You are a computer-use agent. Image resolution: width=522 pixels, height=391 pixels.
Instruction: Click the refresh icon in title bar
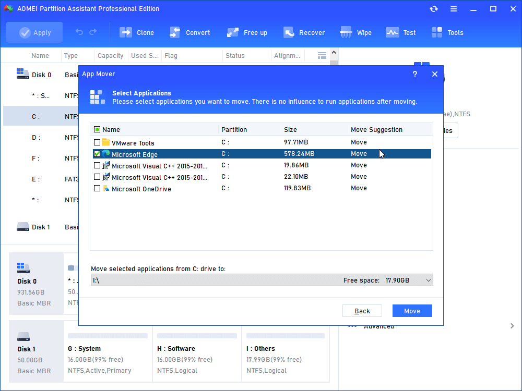(434, 9)
